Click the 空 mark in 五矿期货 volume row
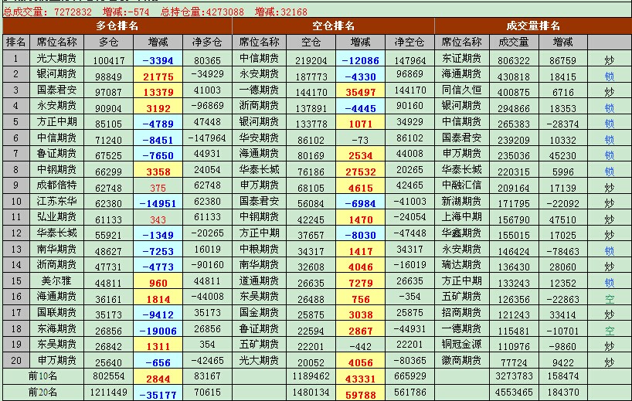Viewport: 632px width, 401px height. (609, 299)
